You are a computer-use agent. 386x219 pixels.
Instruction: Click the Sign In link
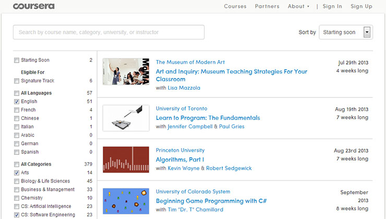click(332, 6)
